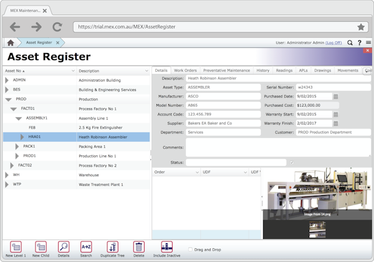Open the calendar picker for Purchased Date
This screenshot has width=374, height=262.
point(336,97)
